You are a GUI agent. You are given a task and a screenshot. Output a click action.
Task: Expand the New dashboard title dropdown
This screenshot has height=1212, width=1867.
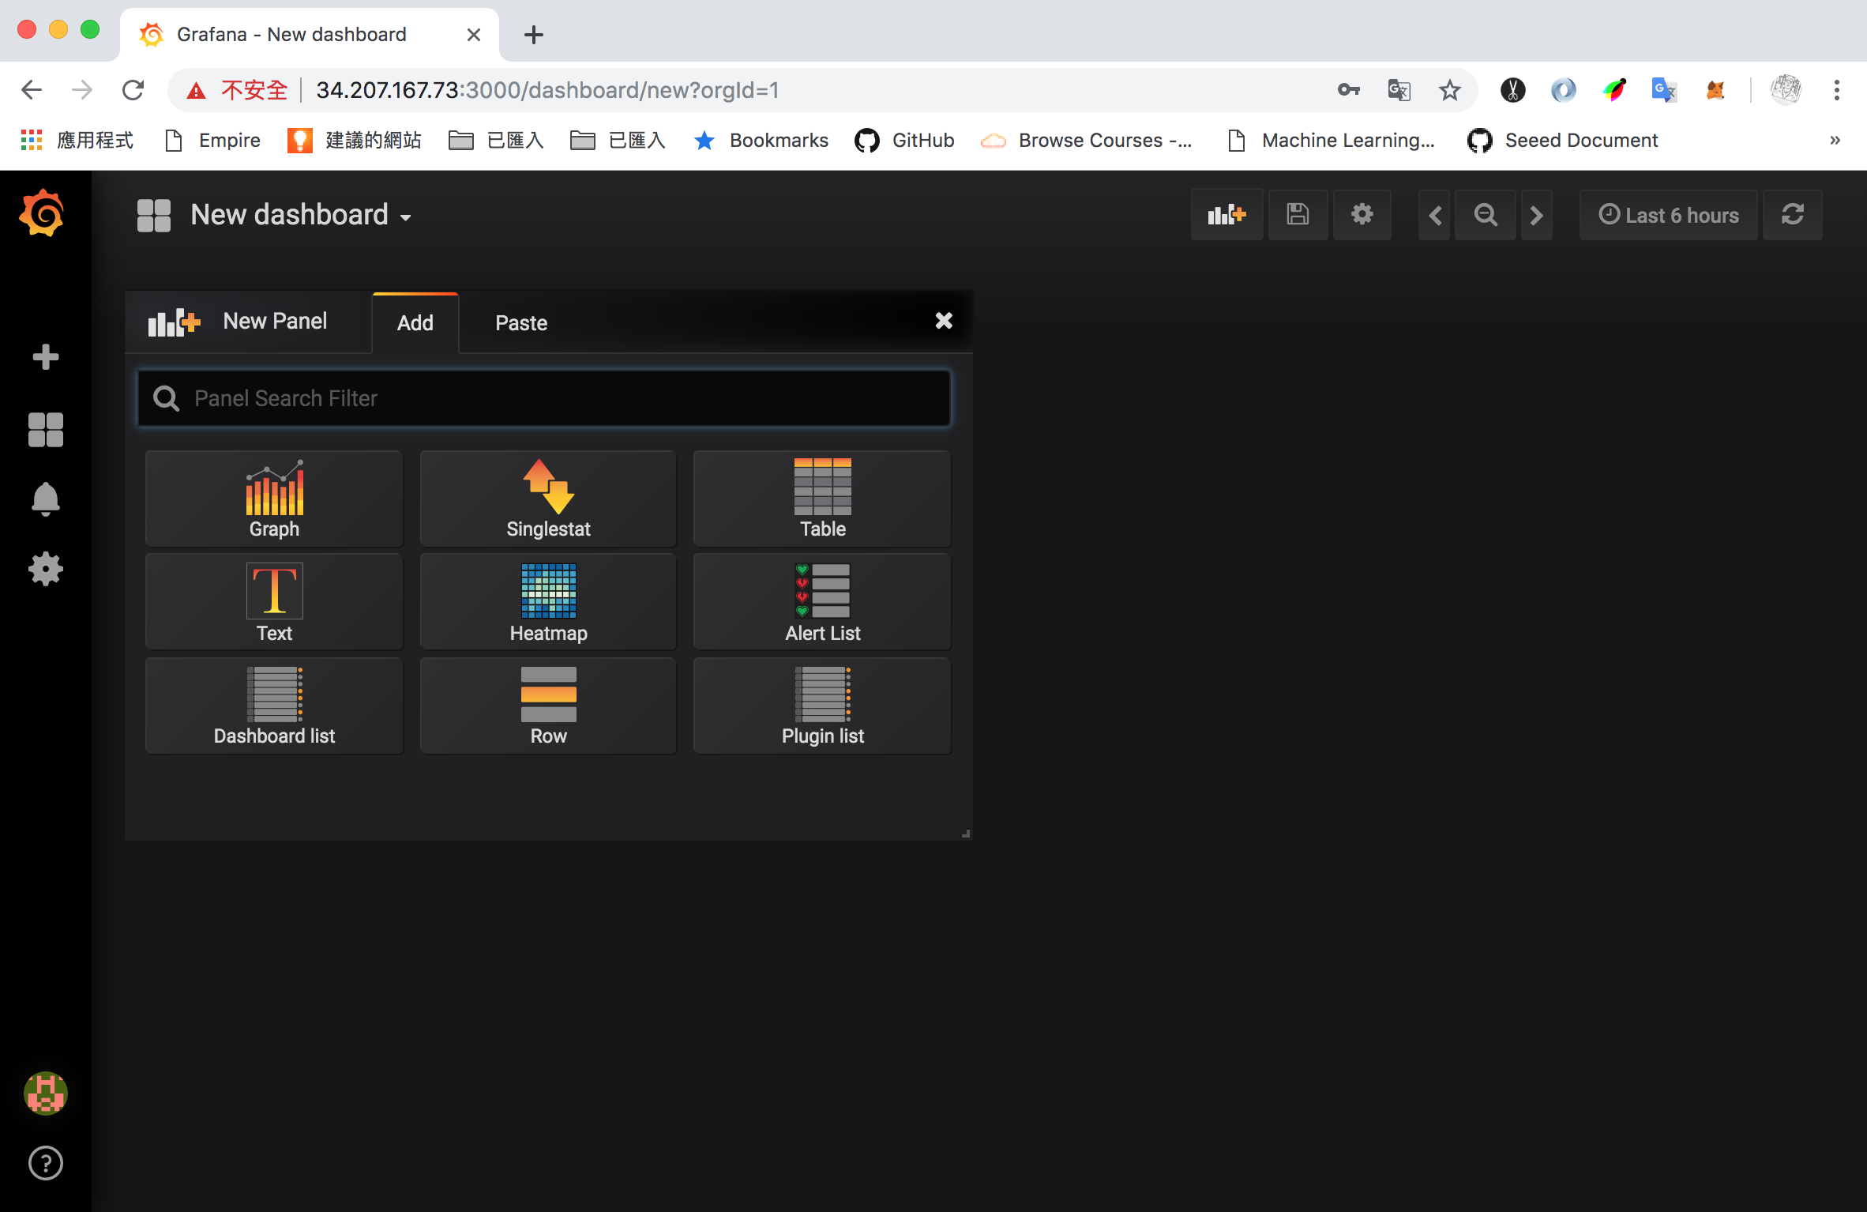click(x=301, y=215)
